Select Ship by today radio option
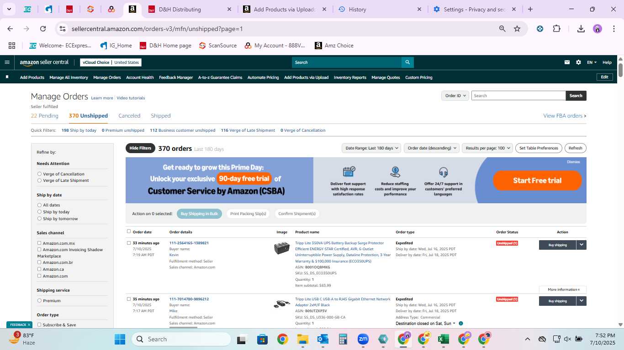This screenshot has width=624, height=350. [39, 212]
